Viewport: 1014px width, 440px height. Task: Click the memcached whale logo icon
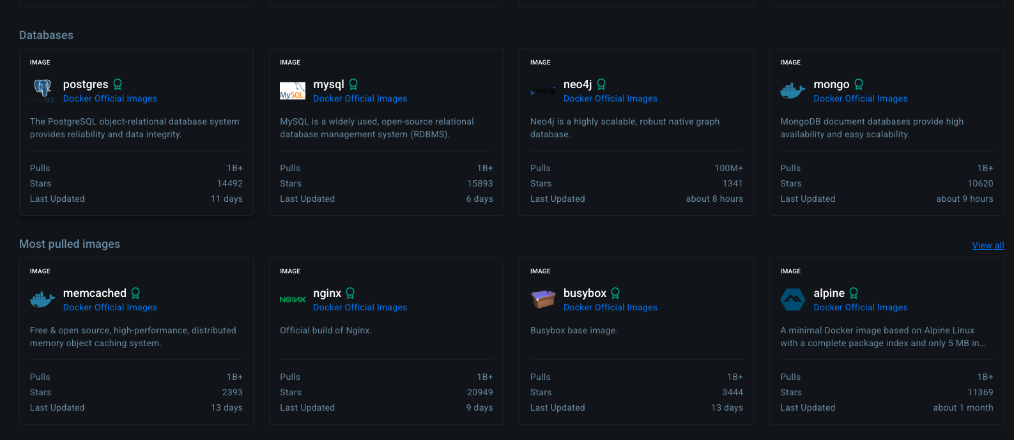pos(43,299)
